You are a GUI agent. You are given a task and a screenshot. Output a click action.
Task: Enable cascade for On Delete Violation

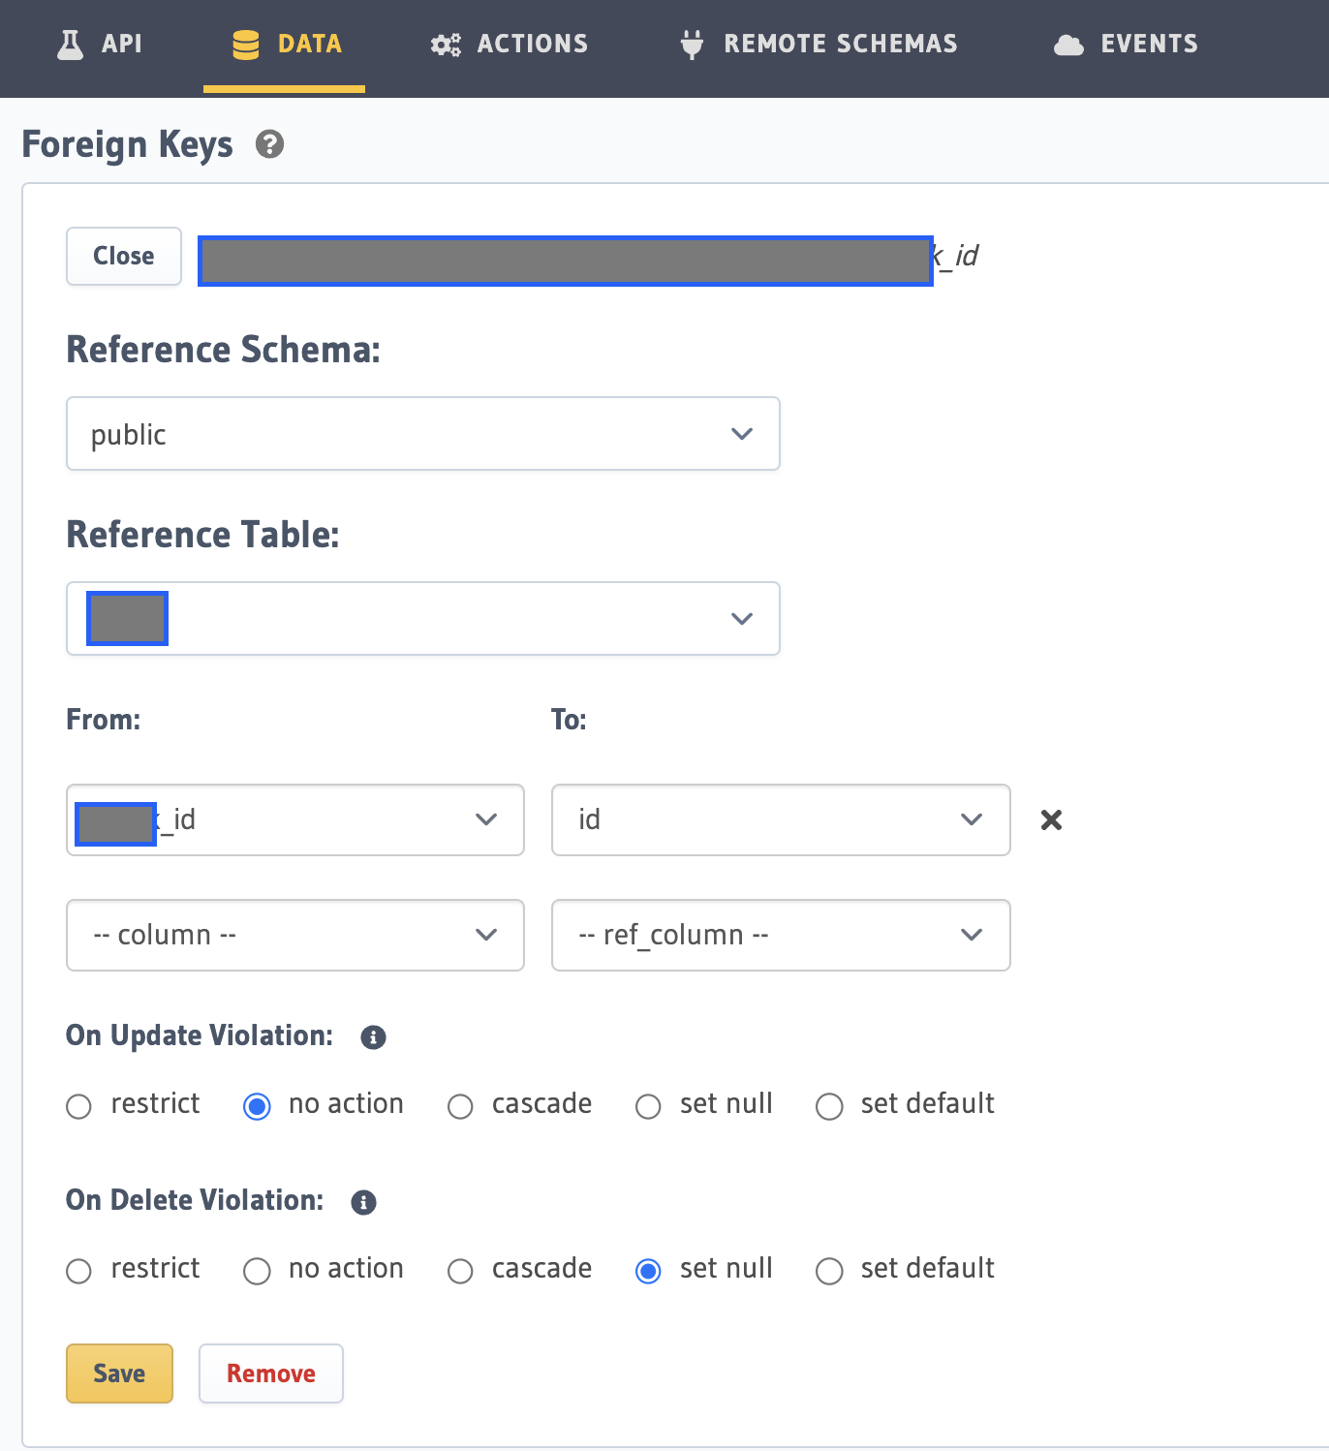point(460,1271)
